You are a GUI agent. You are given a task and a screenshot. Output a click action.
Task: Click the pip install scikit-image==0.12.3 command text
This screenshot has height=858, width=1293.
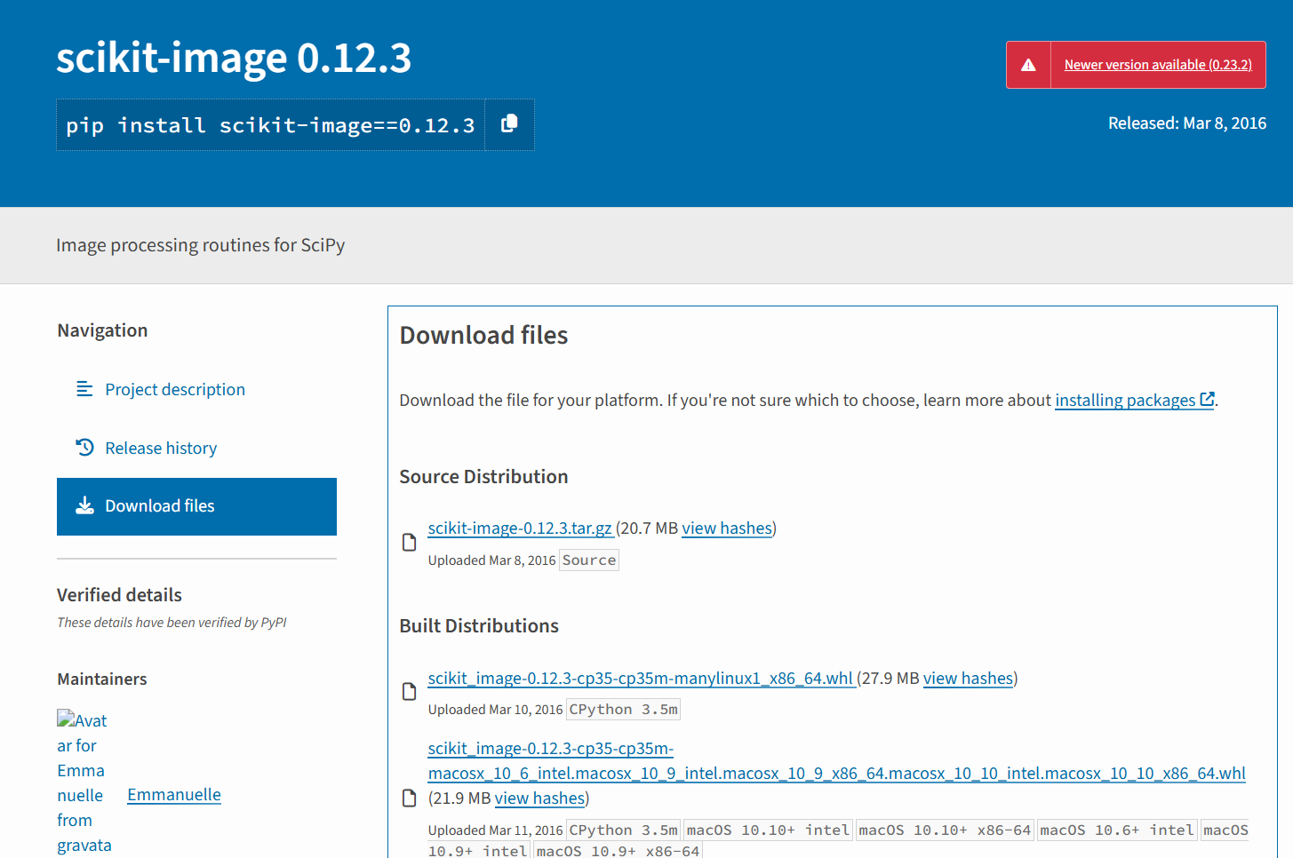click(270, 125)
